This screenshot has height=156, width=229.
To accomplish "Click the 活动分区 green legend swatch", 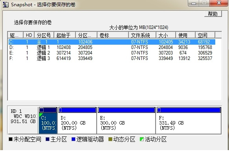I will coord(142,139).
